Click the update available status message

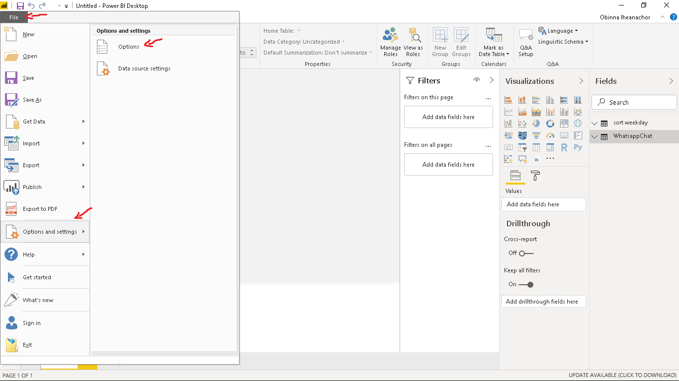pyautogui.click(x=622, y=376)
